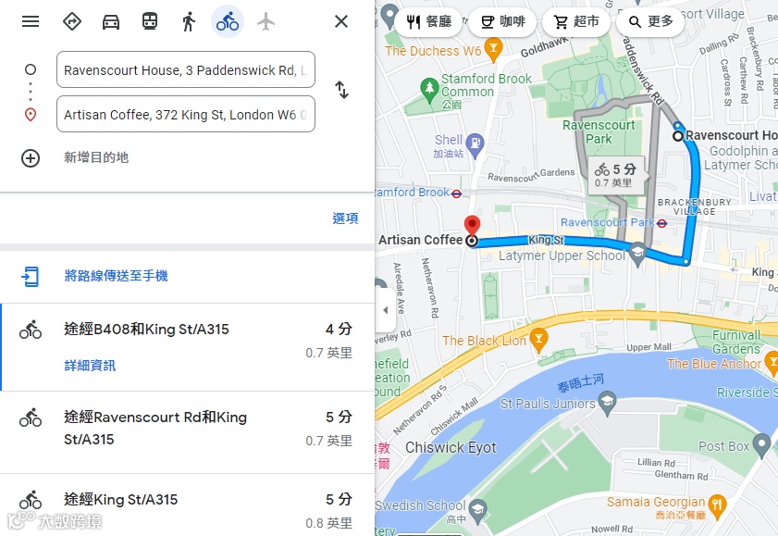Image resolution: width=778 pixels, height=536 pixels.
Task: Choose the 0.8 mile King St/A315 route
Action: point(187,505)
